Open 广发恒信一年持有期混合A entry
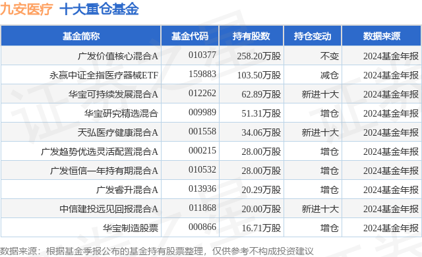The width and height of the screenshot is (422, 257). coord(104,171)
